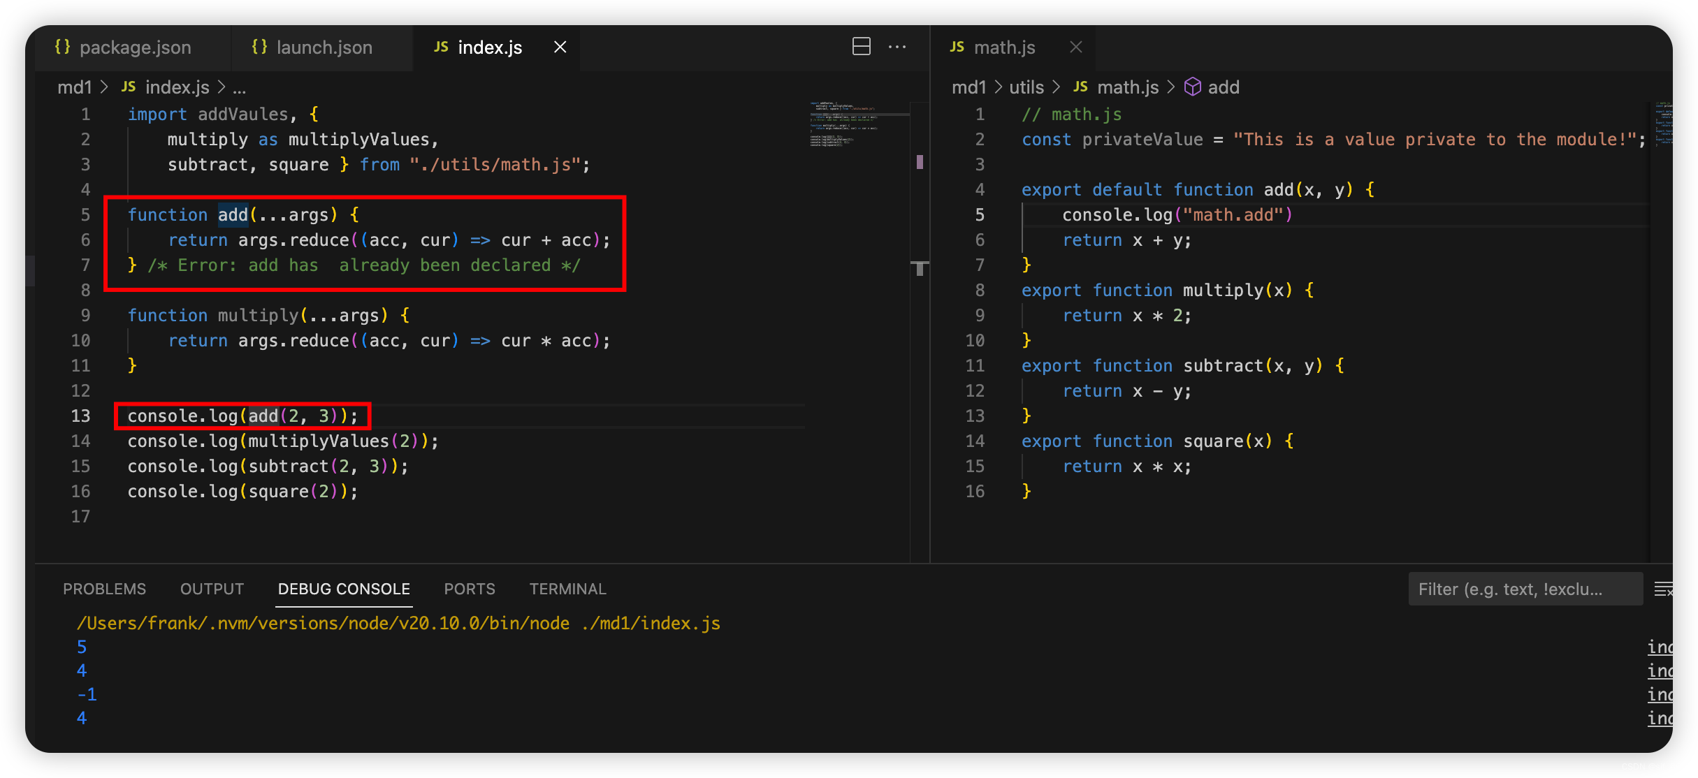1698x778 pixels.
Task: Show the OUTPUT panel tab
Action: pyautogui.click(x=212, y=589)
